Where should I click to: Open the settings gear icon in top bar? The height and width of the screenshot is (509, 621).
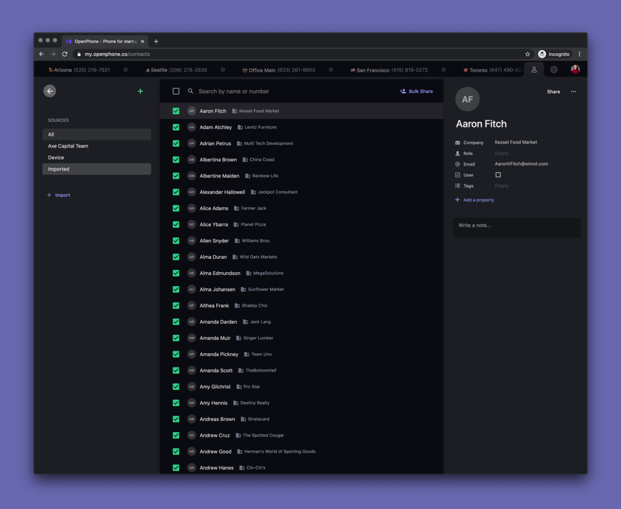554,70
